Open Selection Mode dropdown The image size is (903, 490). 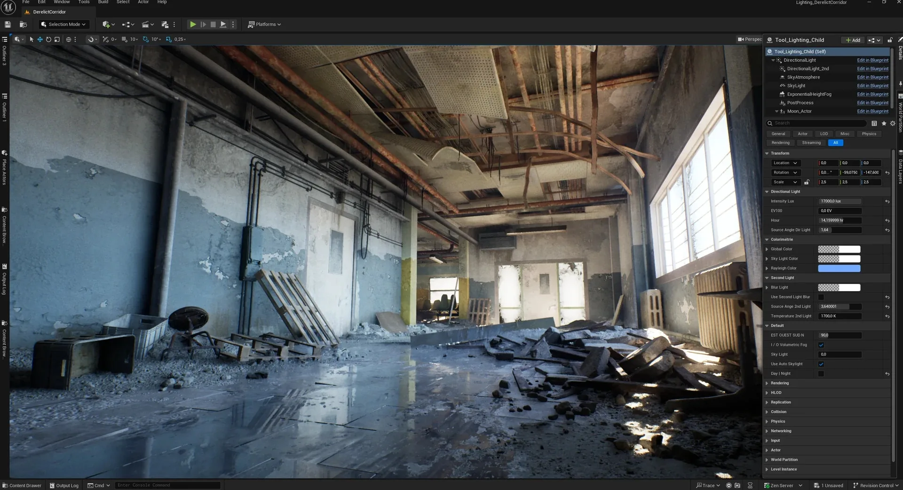pyautogui.click(x=63, y=24)
